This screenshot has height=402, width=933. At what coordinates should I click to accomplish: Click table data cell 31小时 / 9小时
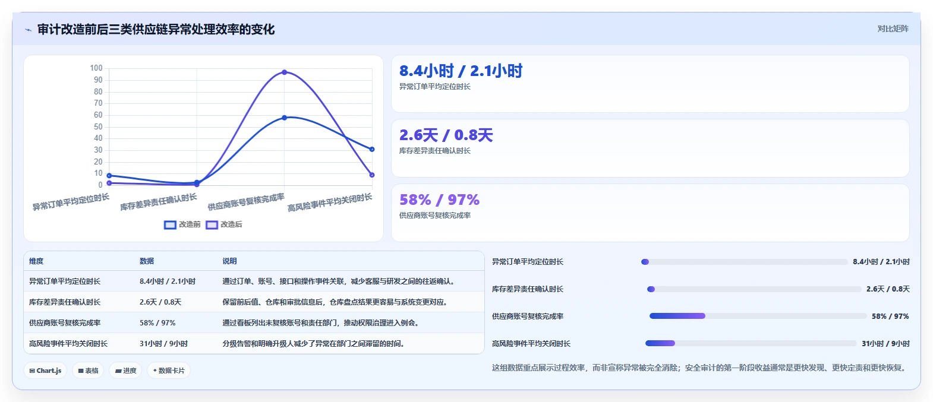tap(163, 344)
